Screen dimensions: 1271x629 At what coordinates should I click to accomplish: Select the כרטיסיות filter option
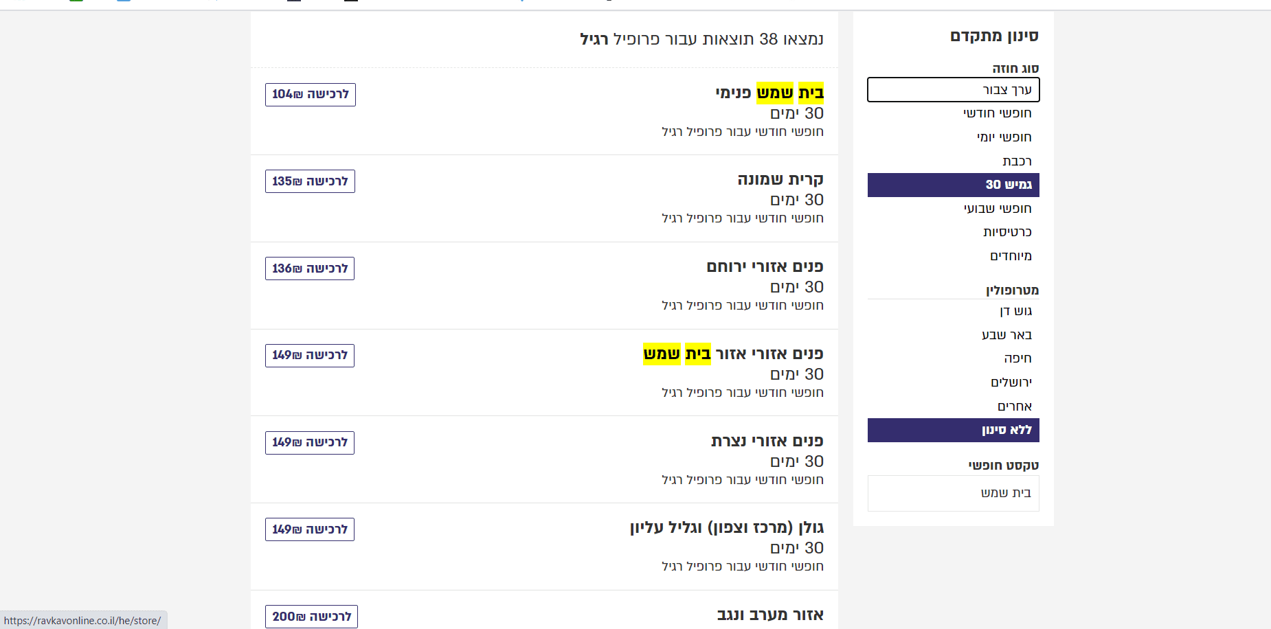pyautogui.click(x=1007, y=232)
